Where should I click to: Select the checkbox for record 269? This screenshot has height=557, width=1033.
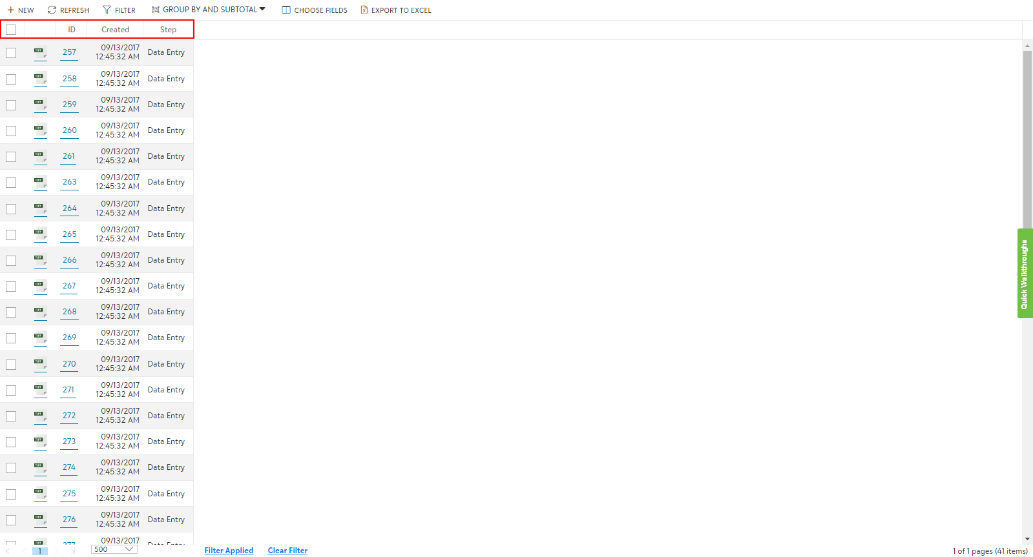tap(11, 338)
